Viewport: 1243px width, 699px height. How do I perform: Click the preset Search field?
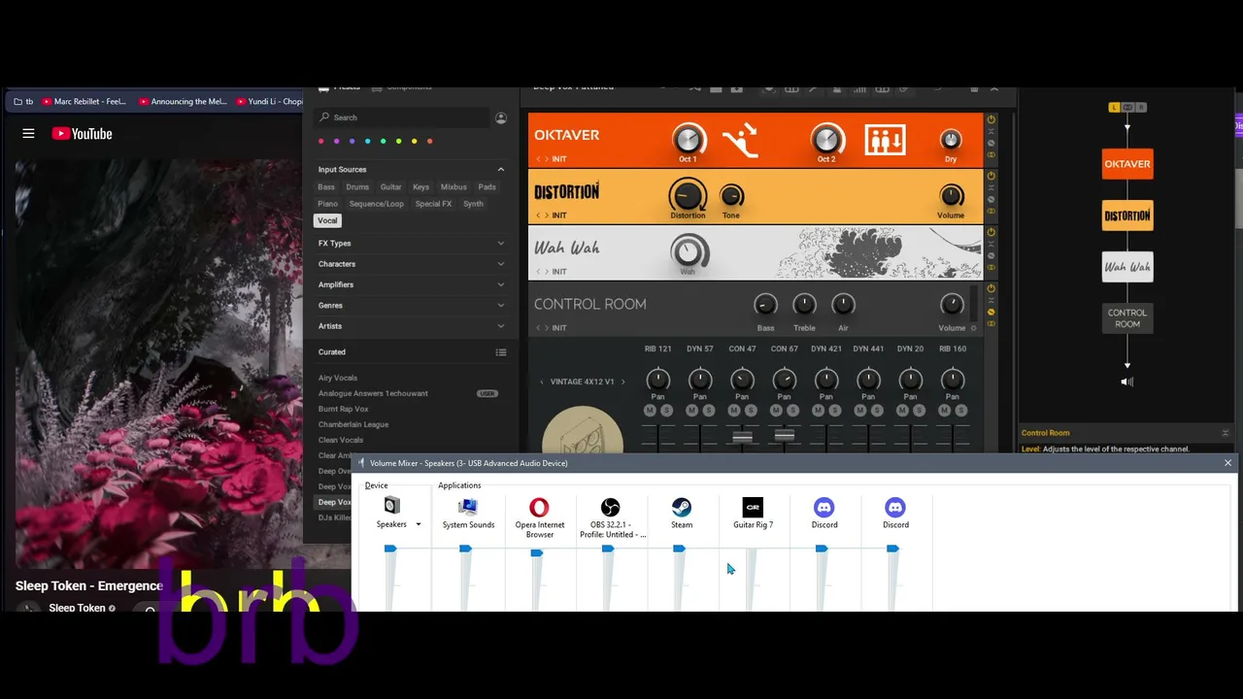point(402,117)
